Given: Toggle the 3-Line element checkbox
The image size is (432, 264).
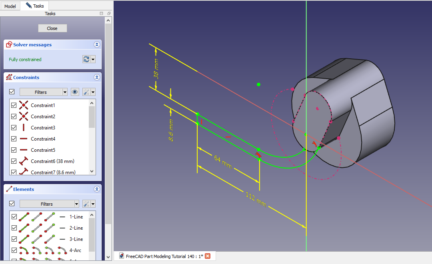Looking at the screenshot, I should point(14,239).
